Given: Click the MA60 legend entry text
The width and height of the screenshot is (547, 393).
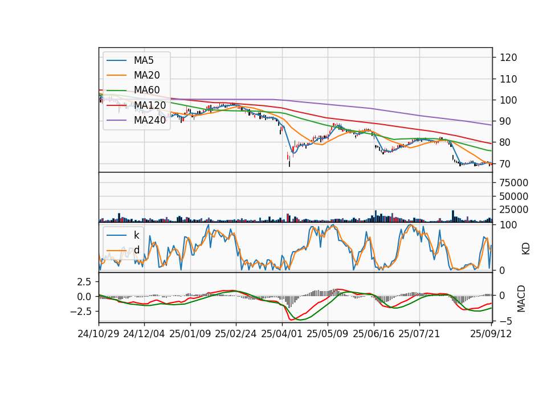Looking at the screenshot, I should point(146,91).
